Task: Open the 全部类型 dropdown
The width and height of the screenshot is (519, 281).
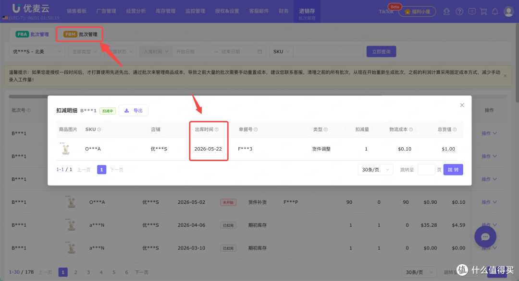Action: 85,51
